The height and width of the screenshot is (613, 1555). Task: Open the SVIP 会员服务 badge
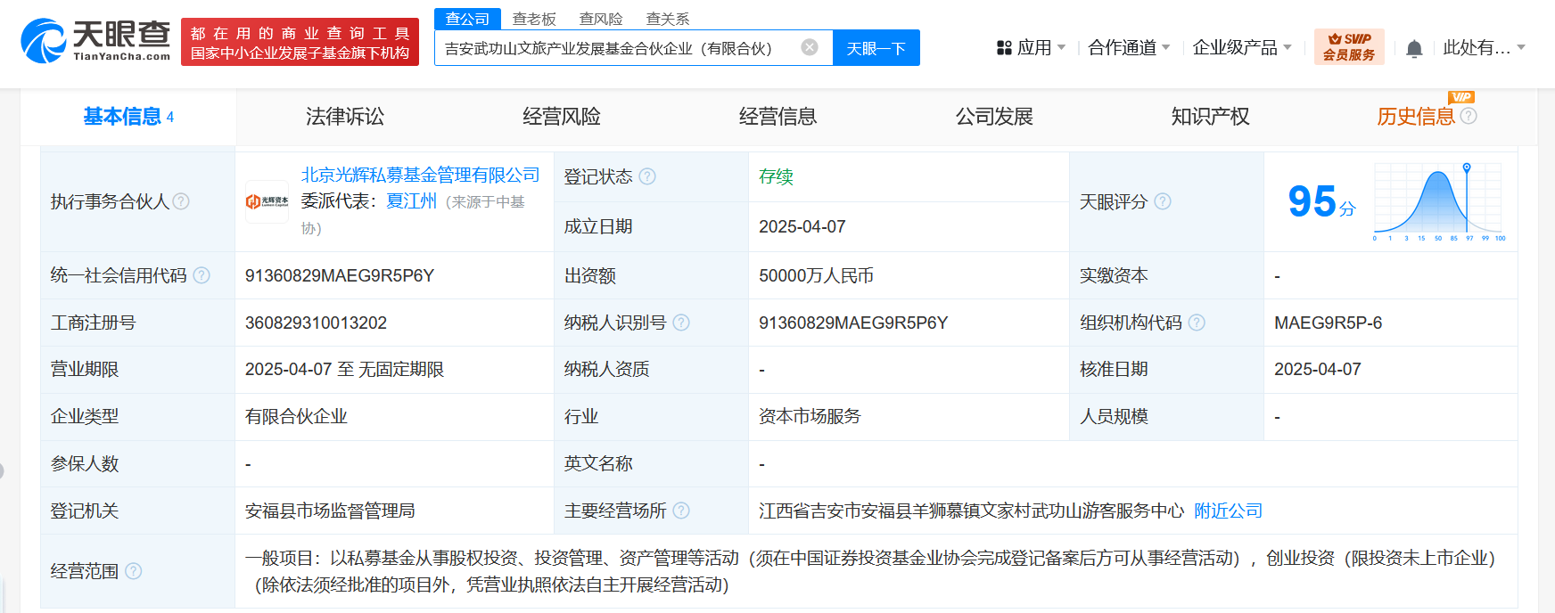[x=1349, y=47]
